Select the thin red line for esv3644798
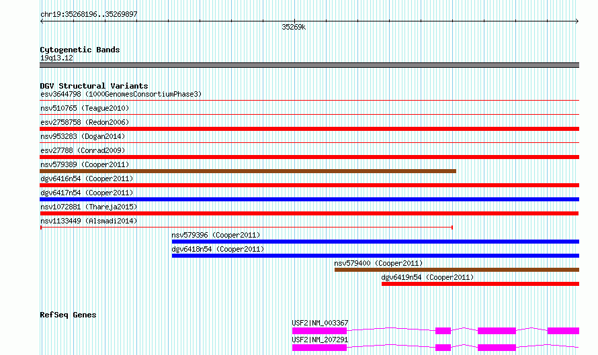Screen dimensions: 598x355 309,101
